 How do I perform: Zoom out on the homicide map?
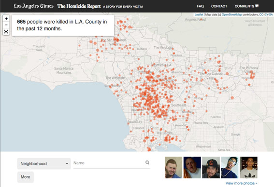tap(6, 25)
